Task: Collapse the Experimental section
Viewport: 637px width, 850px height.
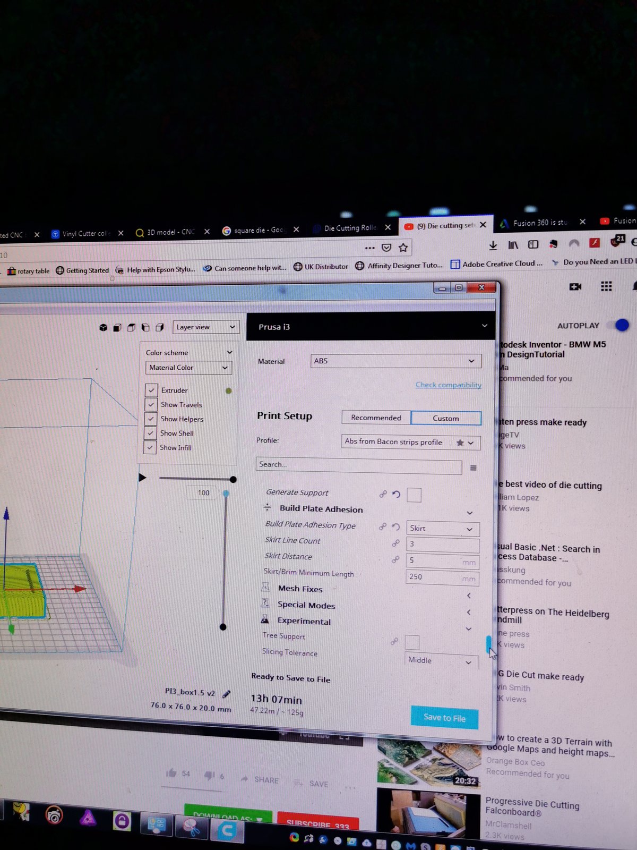Action: 469,629
